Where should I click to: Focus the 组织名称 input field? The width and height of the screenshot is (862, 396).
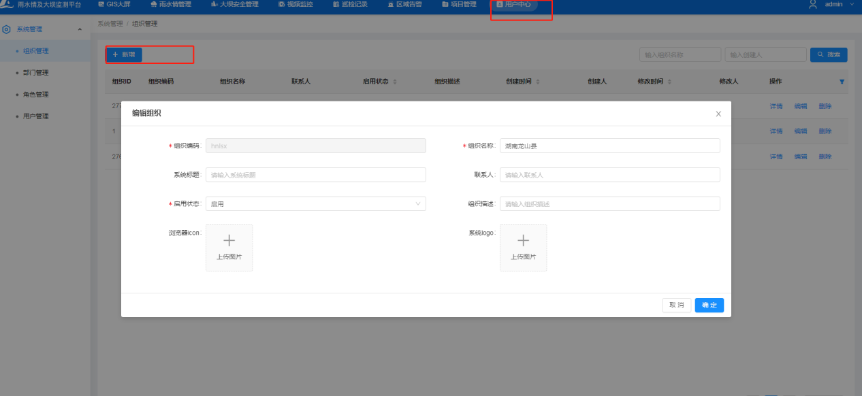[609, 146]
